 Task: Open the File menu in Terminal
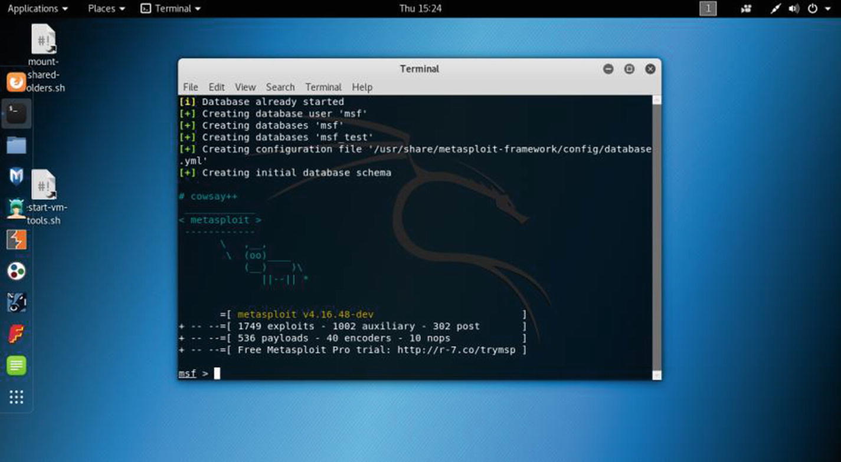pos(191,87)
